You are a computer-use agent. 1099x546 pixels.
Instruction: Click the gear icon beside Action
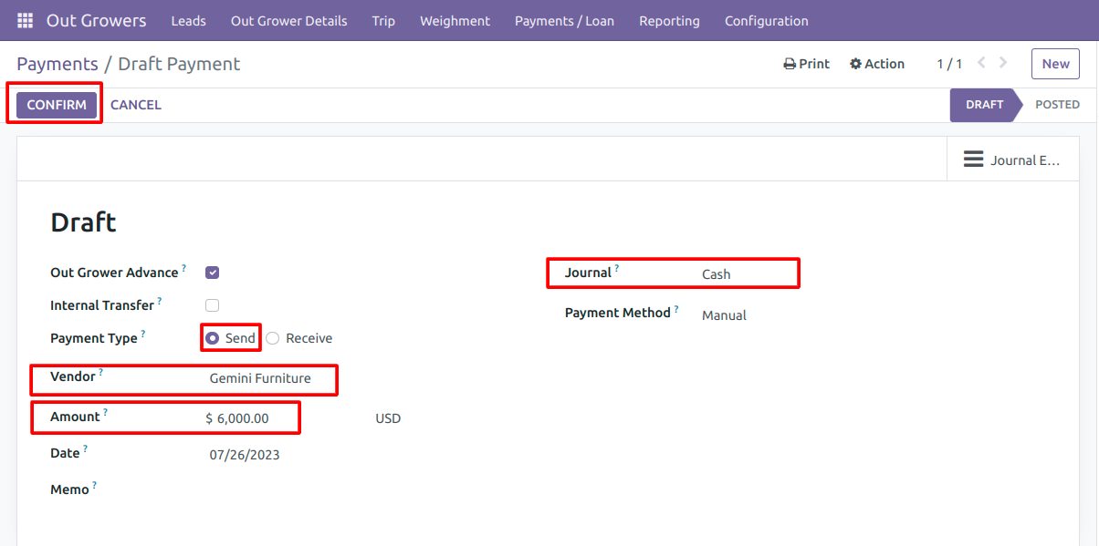coord(855,64)
